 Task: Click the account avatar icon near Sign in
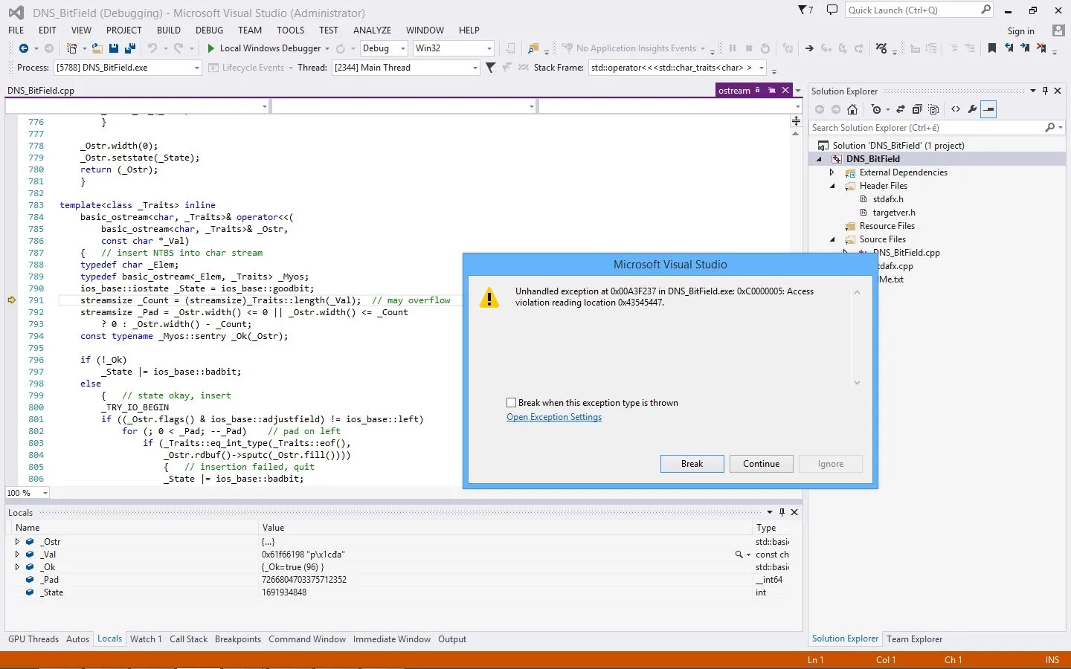point(1058,30)
